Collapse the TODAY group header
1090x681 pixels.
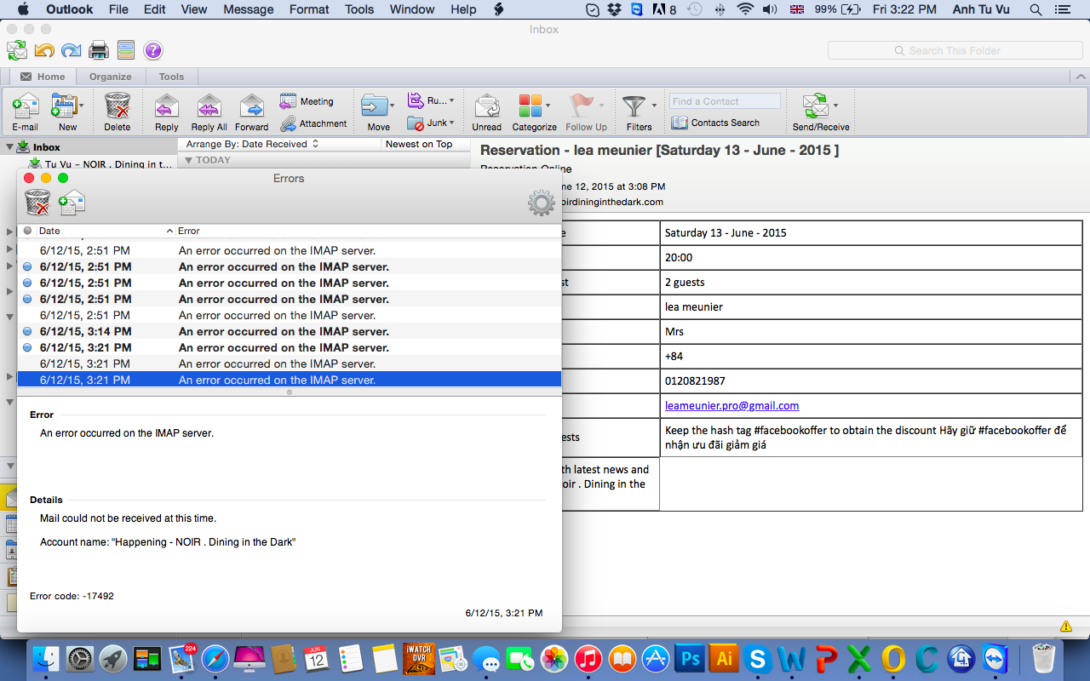(x=188, y=160)
